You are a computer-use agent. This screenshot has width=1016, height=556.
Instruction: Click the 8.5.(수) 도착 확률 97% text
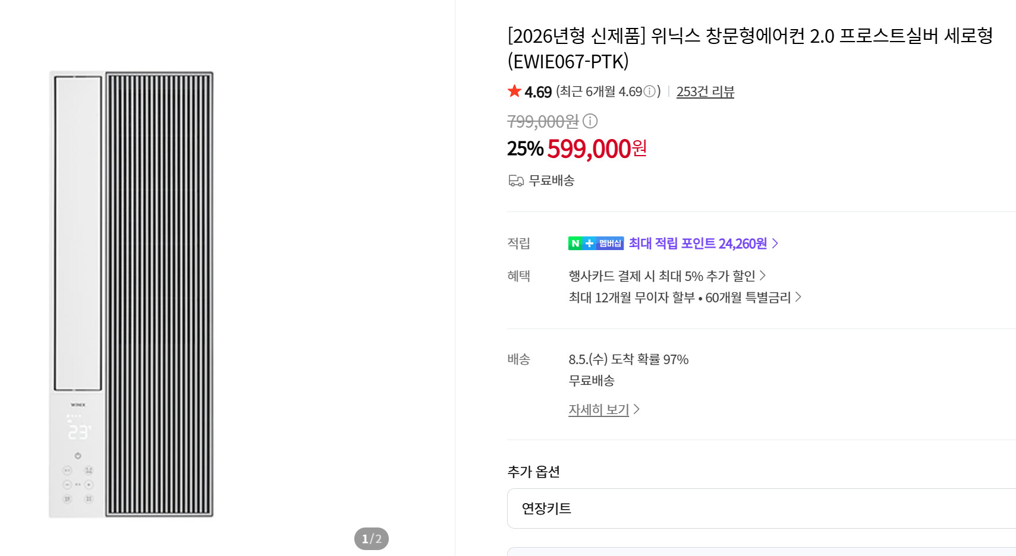click(x=628, y=359)
